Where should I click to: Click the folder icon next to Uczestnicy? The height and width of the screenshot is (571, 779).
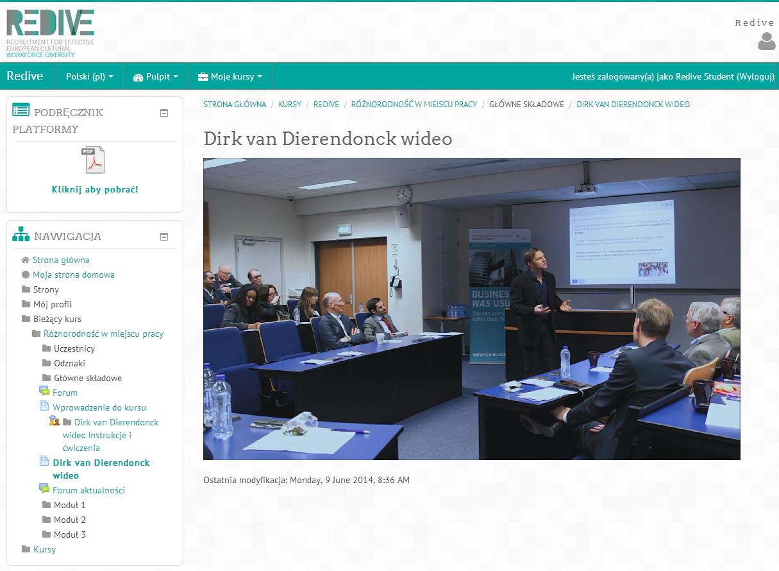(x=46, y=348)
